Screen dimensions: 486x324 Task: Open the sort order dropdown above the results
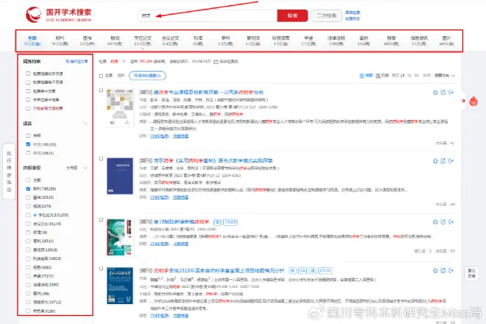(x=443, y=75)
